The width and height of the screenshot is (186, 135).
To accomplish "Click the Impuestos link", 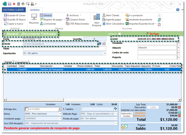I will click(140, 113).
